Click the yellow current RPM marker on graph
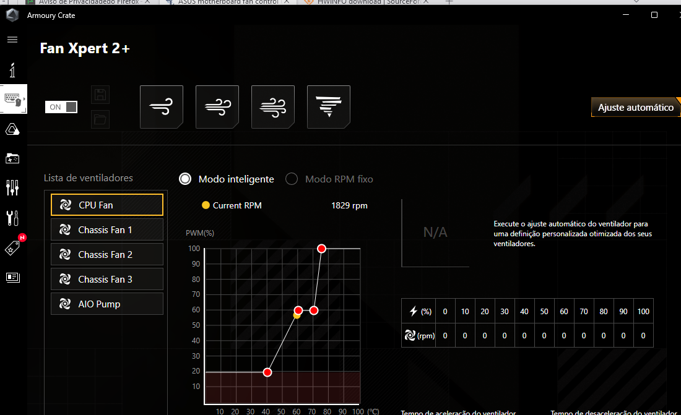This screenshot has width=681, height=415. (297, 316)
